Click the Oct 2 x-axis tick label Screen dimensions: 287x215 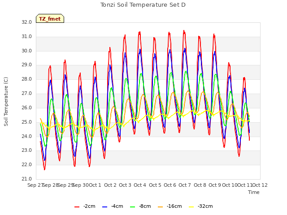[110, 185]
